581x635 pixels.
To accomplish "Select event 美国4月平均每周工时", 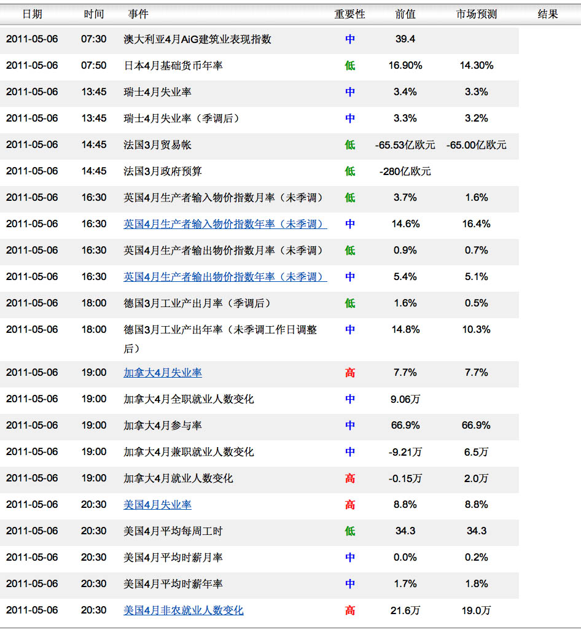I will pos(173,531).
